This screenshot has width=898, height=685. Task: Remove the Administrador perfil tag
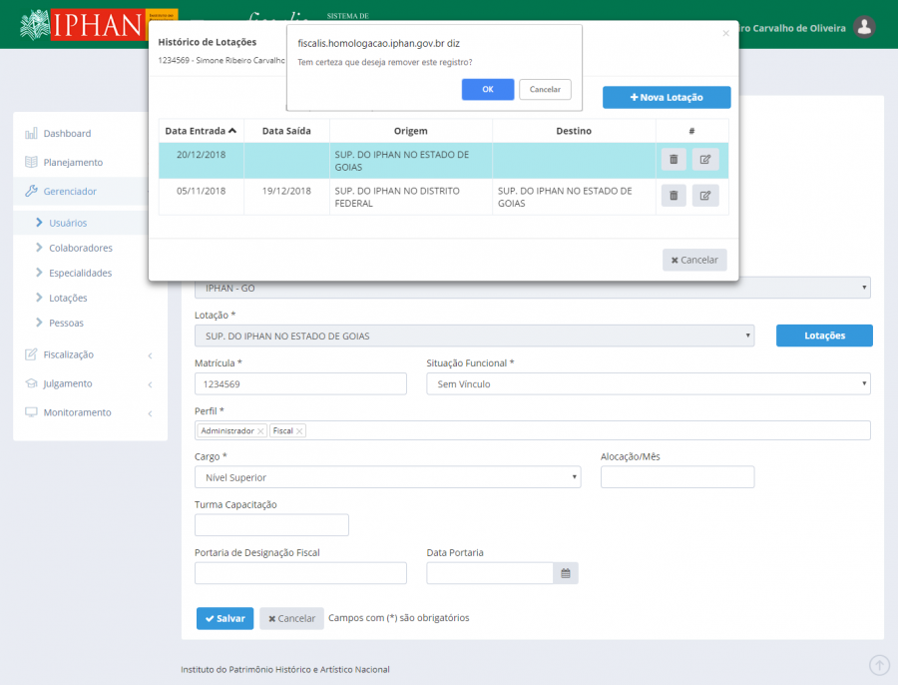pyautogui.click(x=260, y=431)
